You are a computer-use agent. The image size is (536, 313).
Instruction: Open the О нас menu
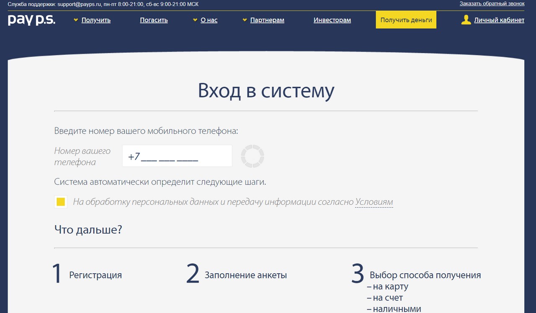tap(209, 20)
